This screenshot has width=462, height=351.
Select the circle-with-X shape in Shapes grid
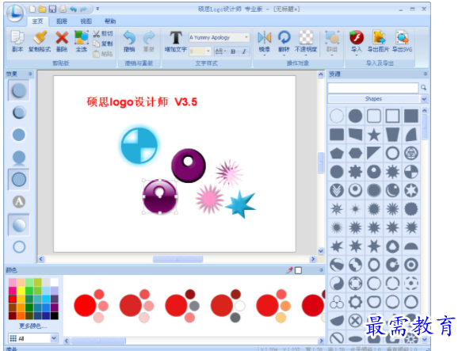pyautogui.click(x=355, y=320)
